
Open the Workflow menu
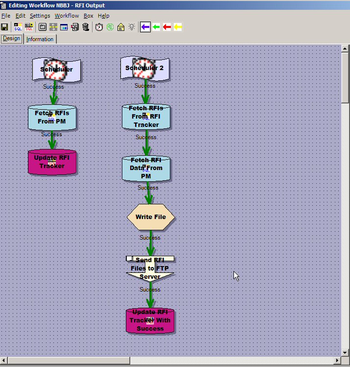click(67, 16)
